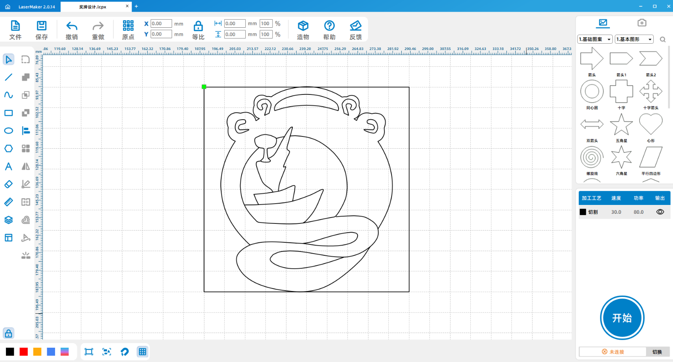Select the text tool
This screenshot has width=673, height=362.
8,166
